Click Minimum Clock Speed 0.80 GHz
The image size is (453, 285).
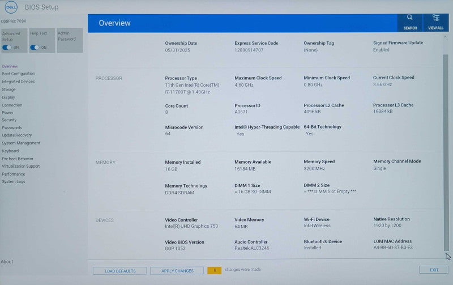pyautogui.click(x=313, y=84)
